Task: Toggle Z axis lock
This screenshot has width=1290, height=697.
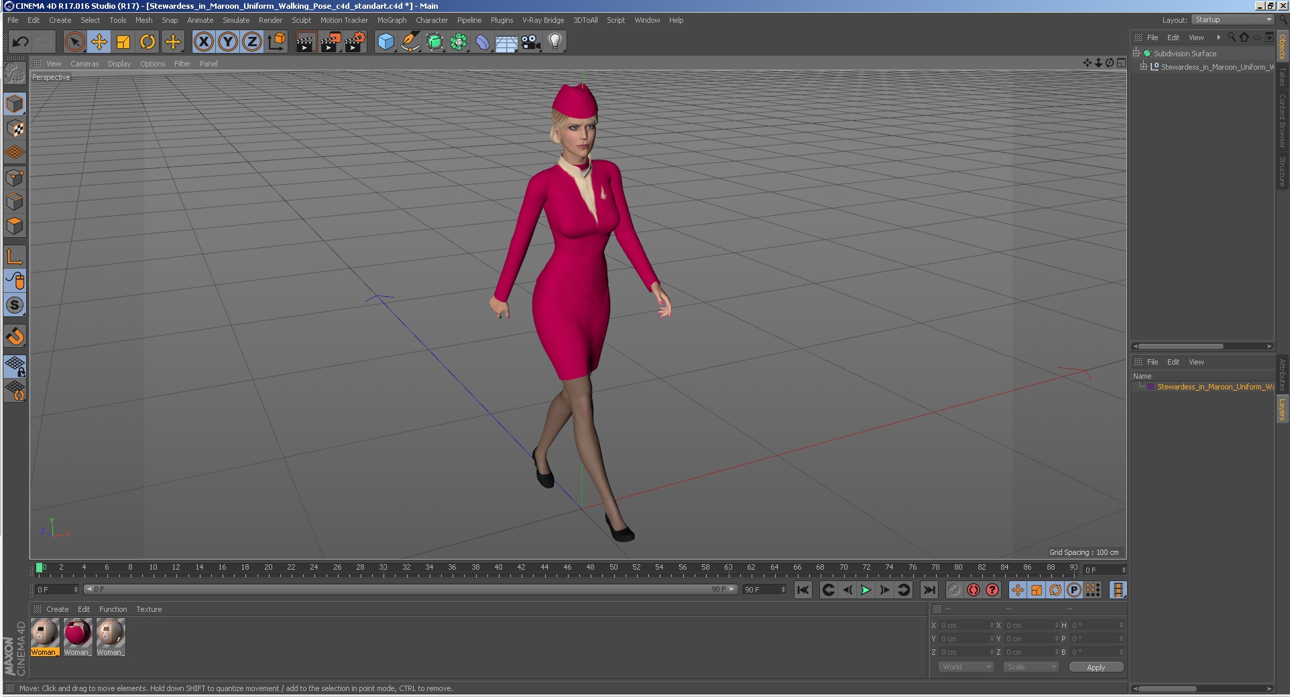Action: click(252, 42)
